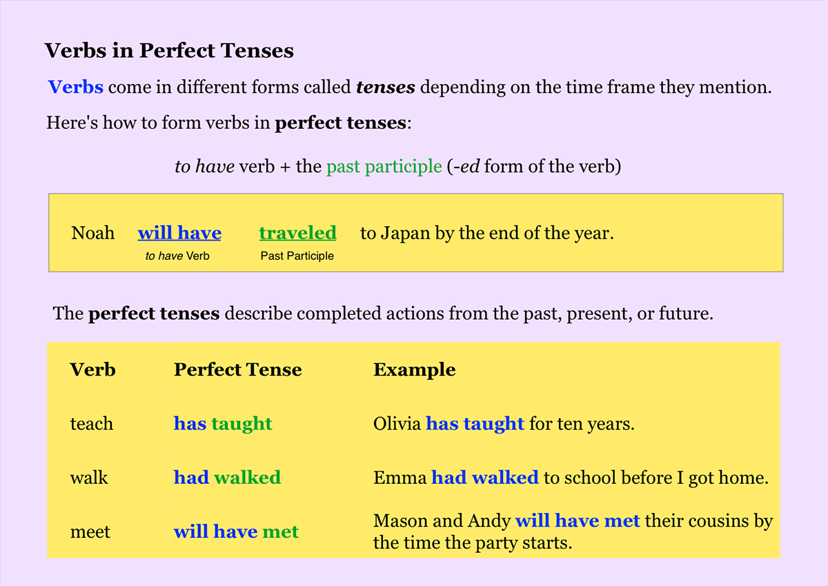Click the "Emma had walked" example sentence
Screen dimensions: 828x586
(570, 477)
